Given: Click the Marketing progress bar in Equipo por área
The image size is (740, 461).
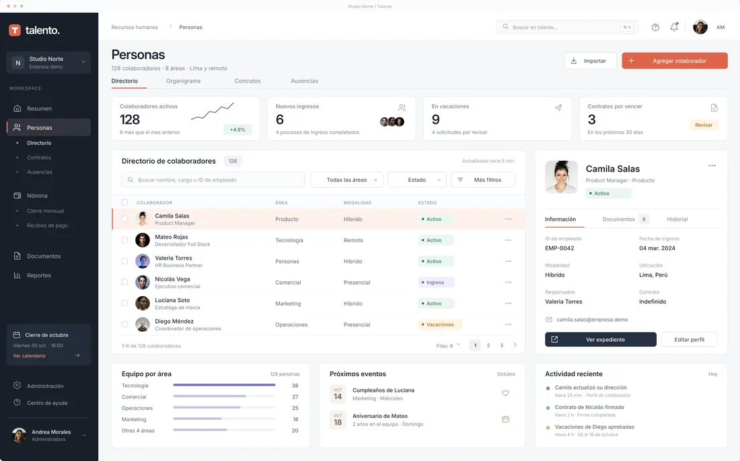Looking at the screenshot, I should (224, 419).
